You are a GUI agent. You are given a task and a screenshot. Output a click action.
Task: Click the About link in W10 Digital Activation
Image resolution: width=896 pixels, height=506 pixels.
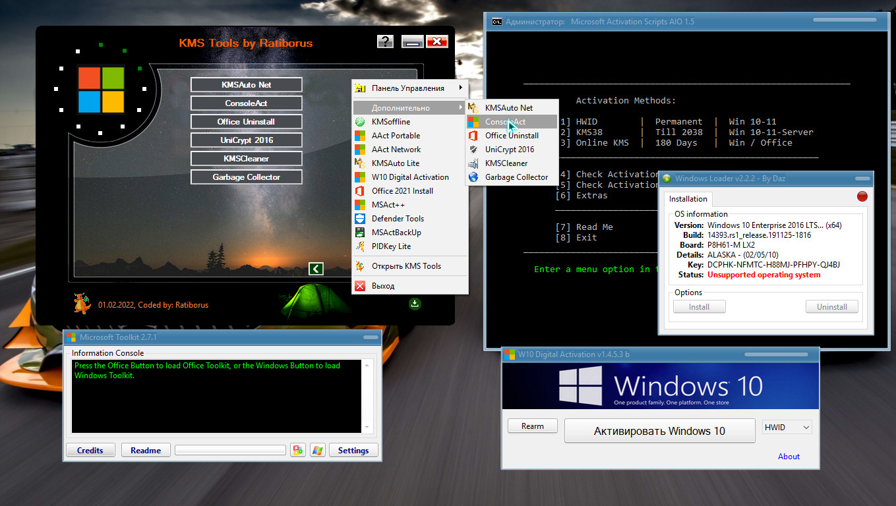tap(789, 457)
